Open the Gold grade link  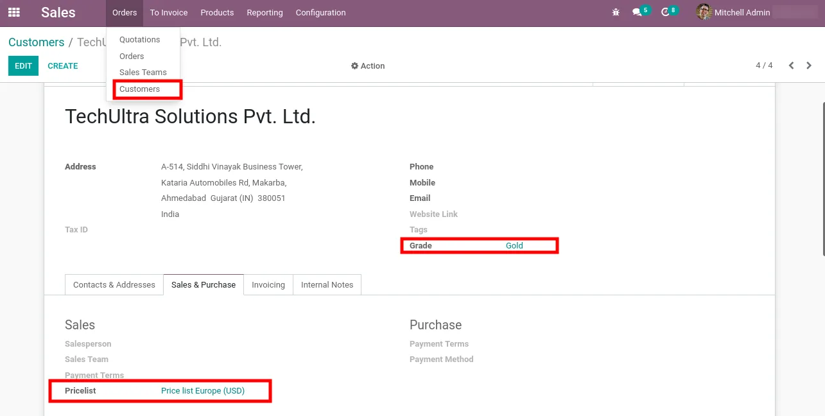[514, 246]
